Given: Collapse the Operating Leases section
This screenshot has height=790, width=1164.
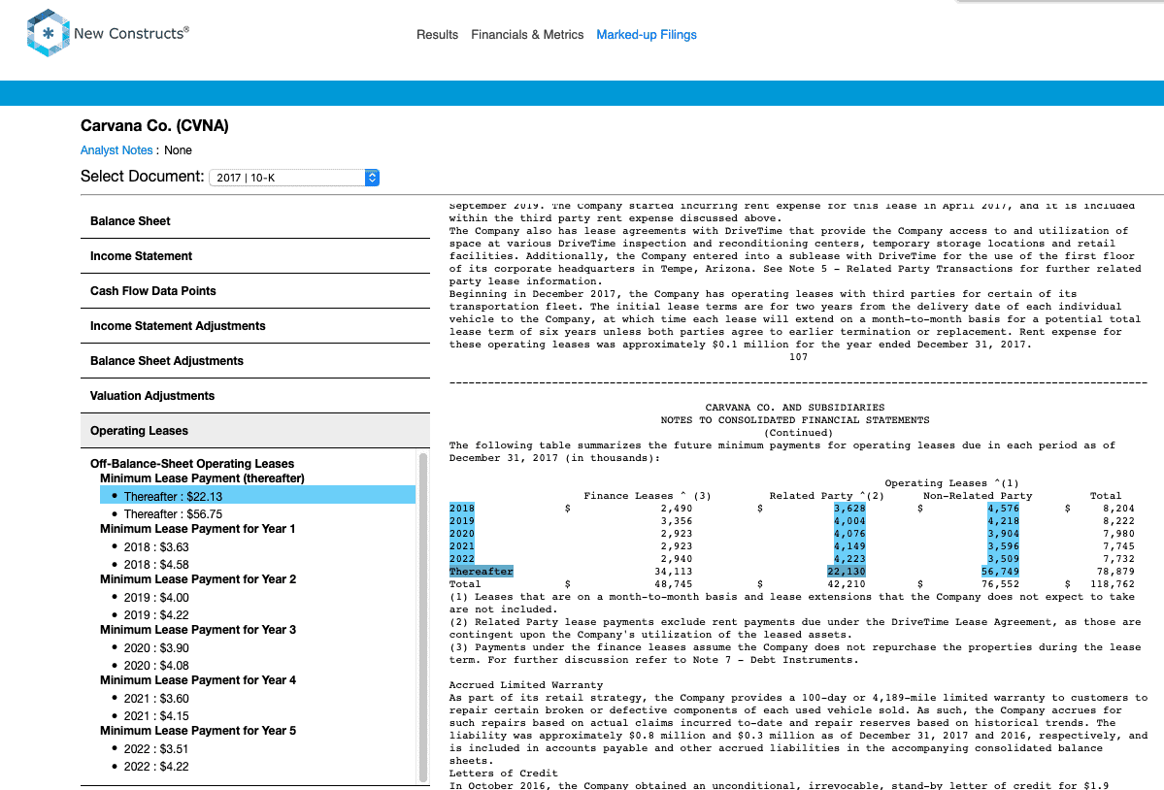Looking at the screenshot, I should coord(254,430).
